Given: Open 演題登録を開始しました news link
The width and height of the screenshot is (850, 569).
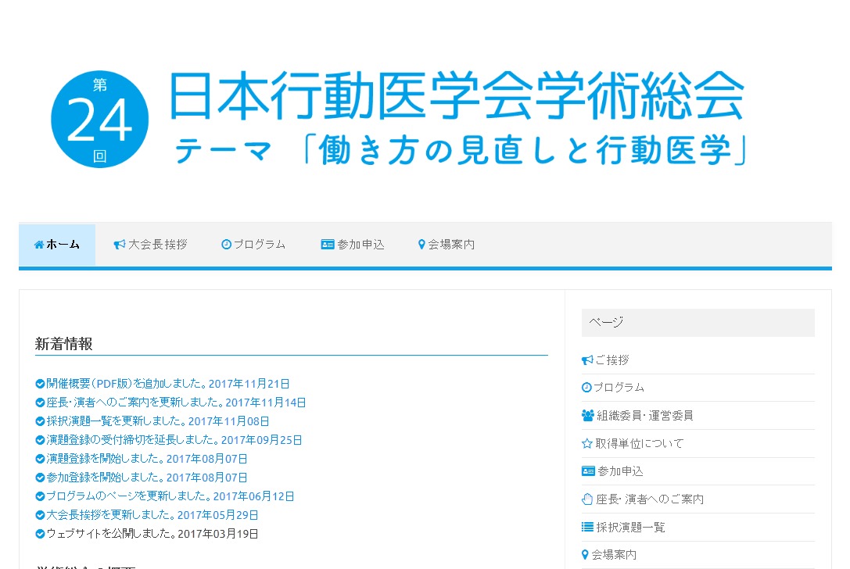Looking at the screenshot, I should pyautogui.click(x=147, y=459).
